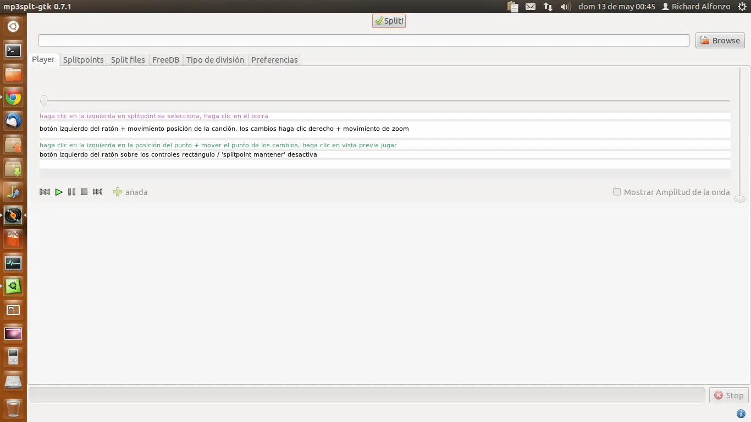Enable Mostrar Amplitud de la onda checkbox
This screenshot has height=422, width=751.
[x=617, y=192]
